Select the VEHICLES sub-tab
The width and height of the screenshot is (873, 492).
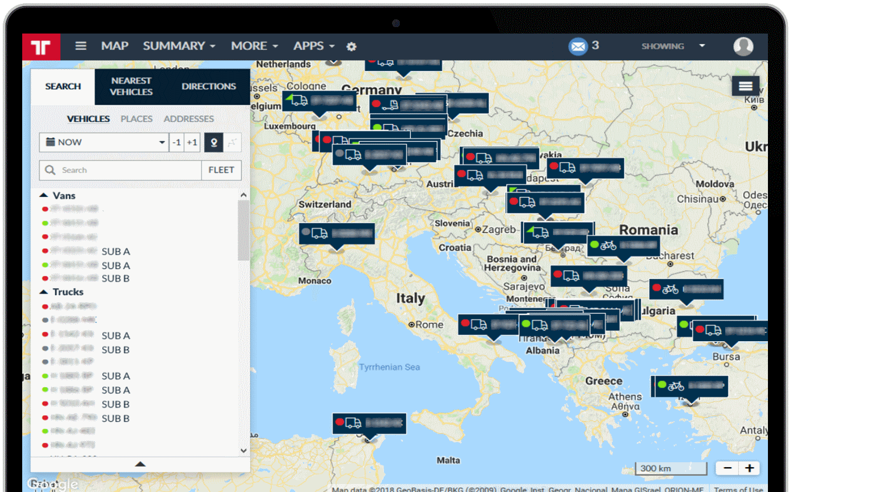[x=88, y=119]
